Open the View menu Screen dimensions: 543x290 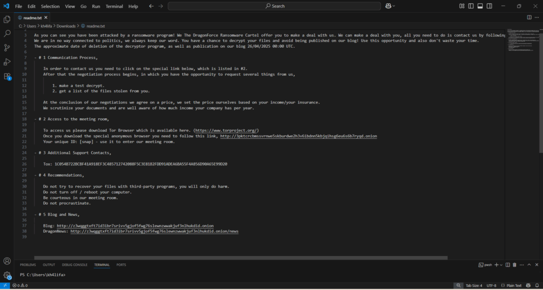pos(70,6)
